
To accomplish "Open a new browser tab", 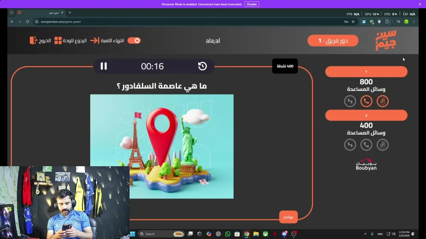I will 70,13.
